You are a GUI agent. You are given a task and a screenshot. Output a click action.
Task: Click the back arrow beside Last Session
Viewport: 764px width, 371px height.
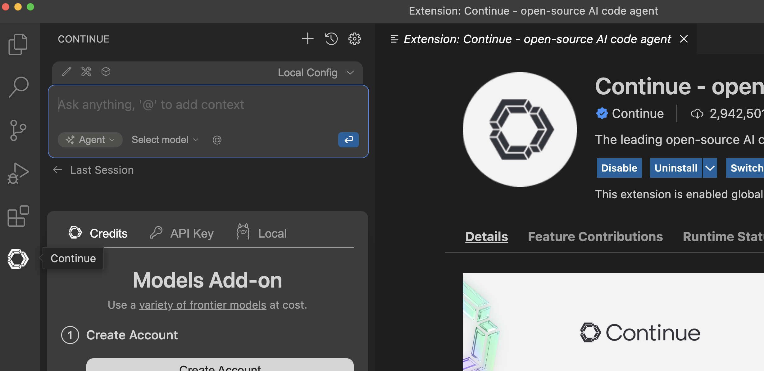click(57, 170)
